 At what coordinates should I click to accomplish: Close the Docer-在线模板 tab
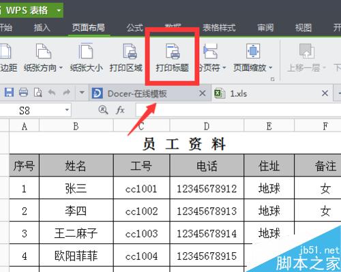click(x=203, y=93)
